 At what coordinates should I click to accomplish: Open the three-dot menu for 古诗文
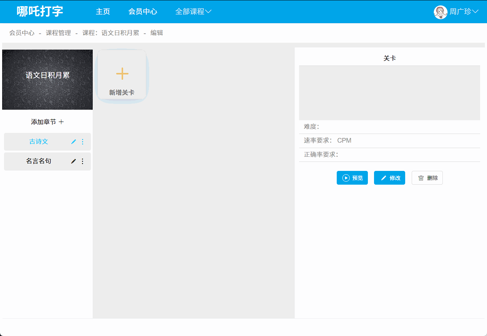coord(83,142)
